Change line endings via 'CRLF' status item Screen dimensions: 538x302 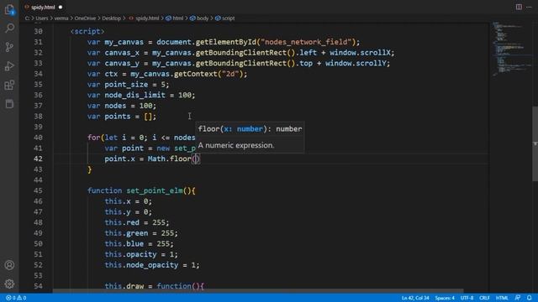(484, 298)
